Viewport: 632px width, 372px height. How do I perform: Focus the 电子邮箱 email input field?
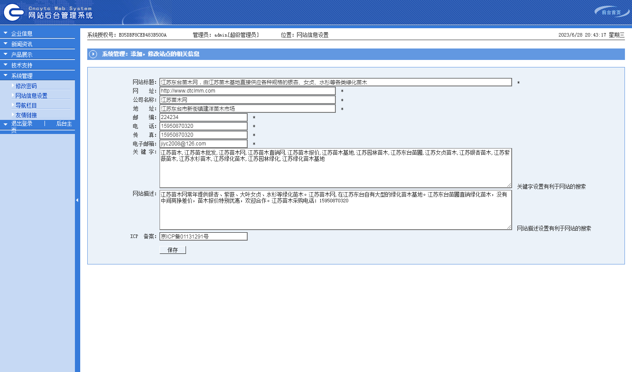203,144
